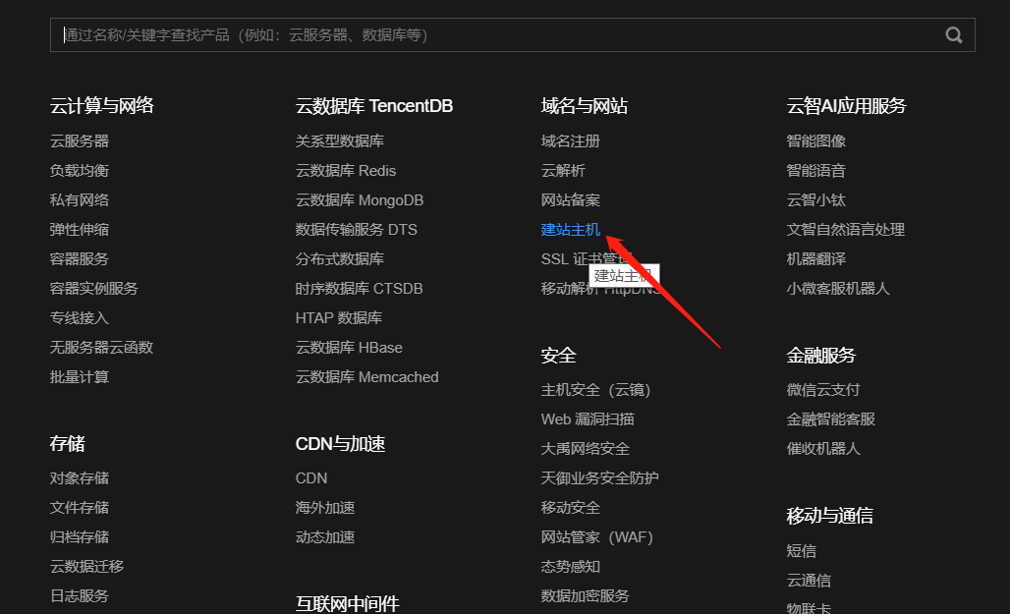Screen dimensions: 1010x614
Task: Select 数据加密服务 link
Action: pos(585,596)
